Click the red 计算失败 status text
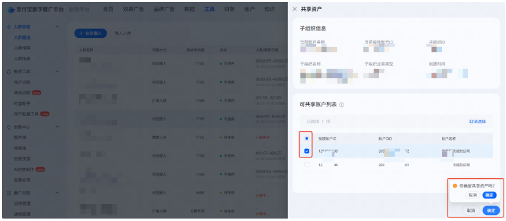The image size is (506, 221). coord(262,137)
